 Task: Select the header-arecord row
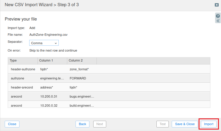[x=109, y=87]
